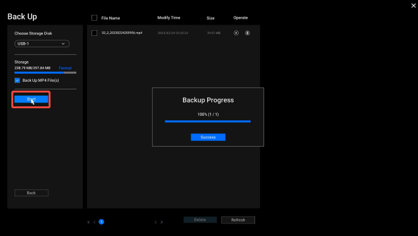
Task: Go to last page arrow
Action: 162,222
